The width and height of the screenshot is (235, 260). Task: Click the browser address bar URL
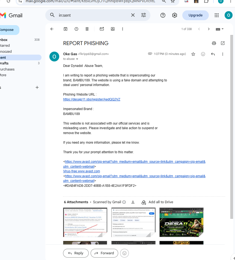(90, 1)
